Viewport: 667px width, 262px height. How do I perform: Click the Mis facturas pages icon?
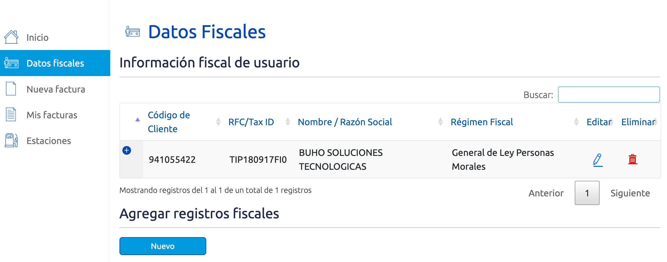tap(11, 115)
